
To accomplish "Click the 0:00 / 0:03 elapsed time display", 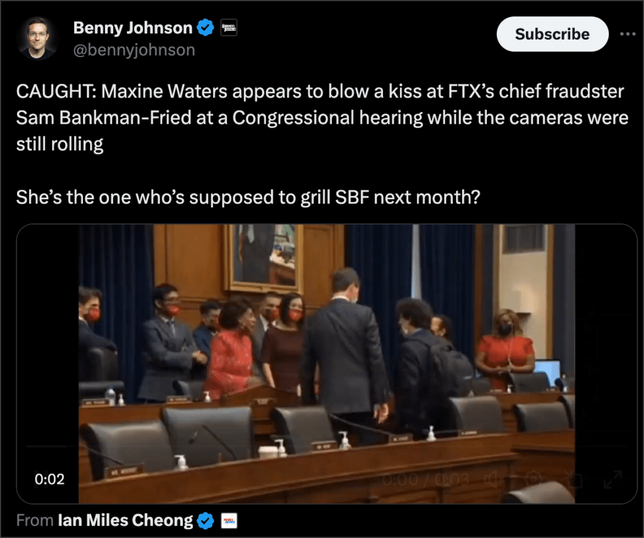I will (426, 479).
